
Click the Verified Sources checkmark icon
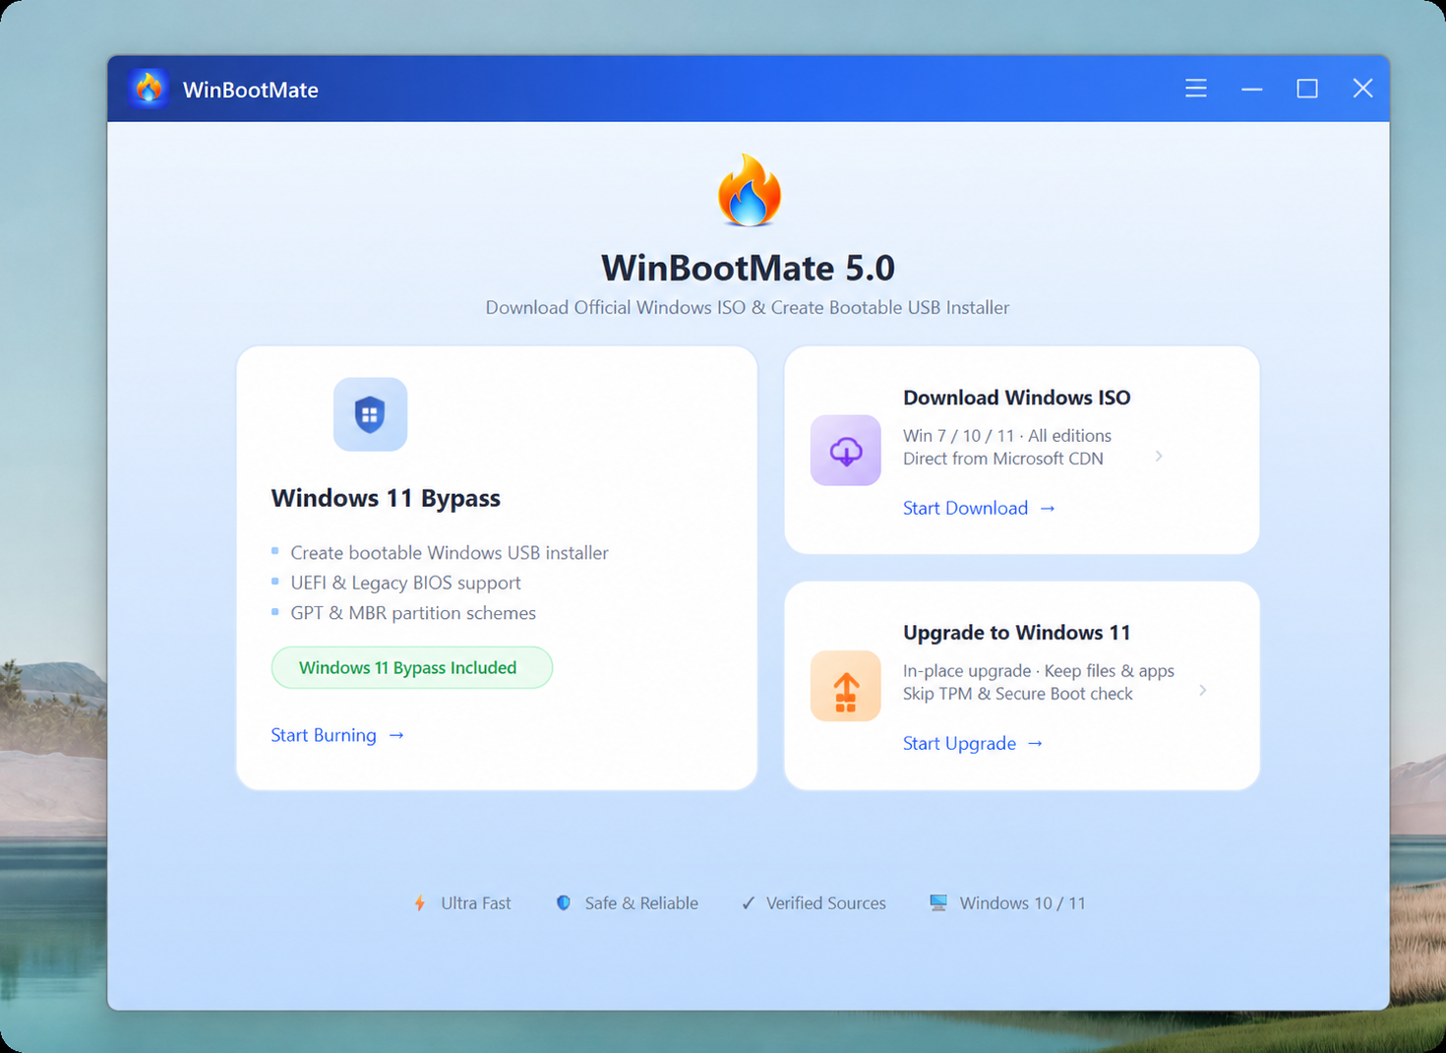click(749, 903)
